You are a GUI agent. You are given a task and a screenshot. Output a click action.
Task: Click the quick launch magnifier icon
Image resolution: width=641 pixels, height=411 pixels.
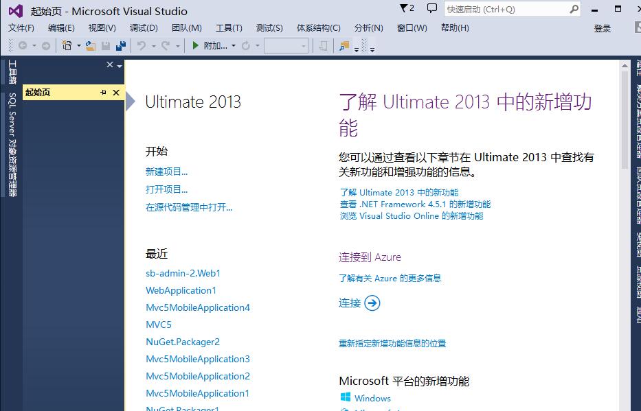tap(574, 9)
